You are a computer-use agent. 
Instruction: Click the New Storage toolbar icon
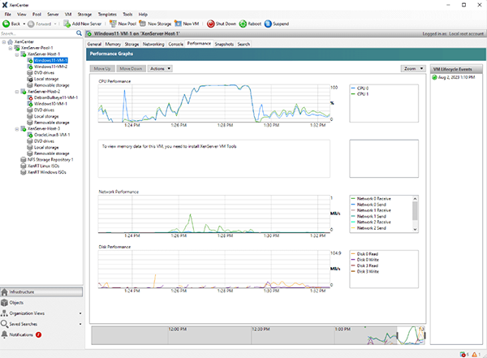143,24
